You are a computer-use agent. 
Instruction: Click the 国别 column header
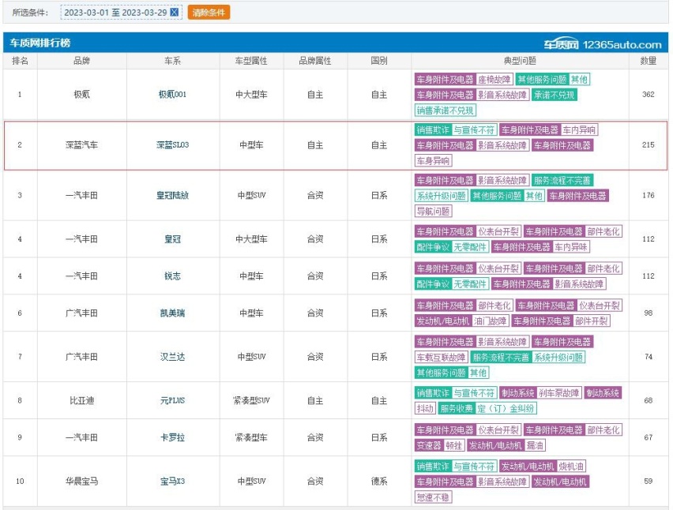pyautogui.click(x=379, y=61)
